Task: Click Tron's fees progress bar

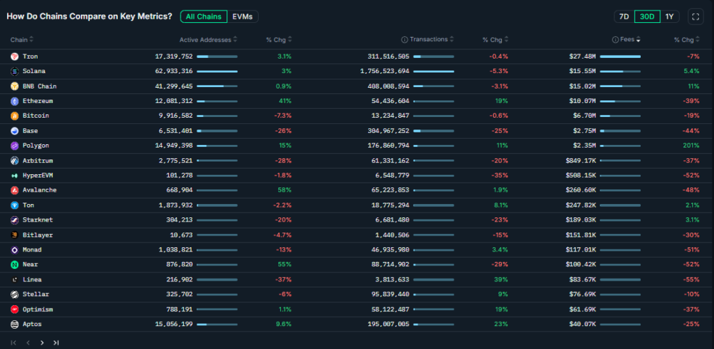Action: [x=620, y=56]
